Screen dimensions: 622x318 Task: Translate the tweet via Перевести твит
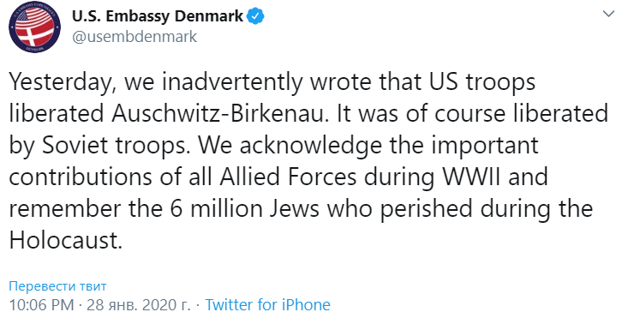58,285
